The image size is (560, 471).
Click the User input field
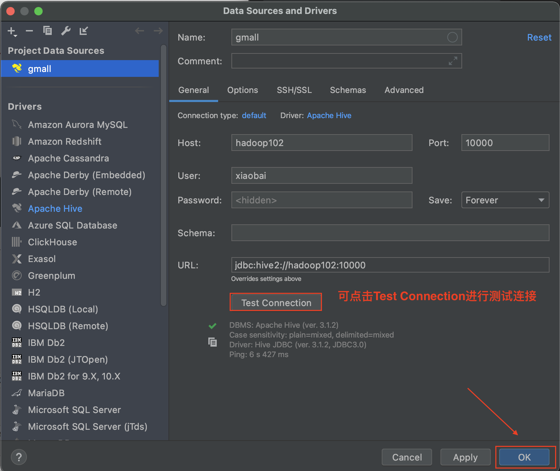point(322,175)
